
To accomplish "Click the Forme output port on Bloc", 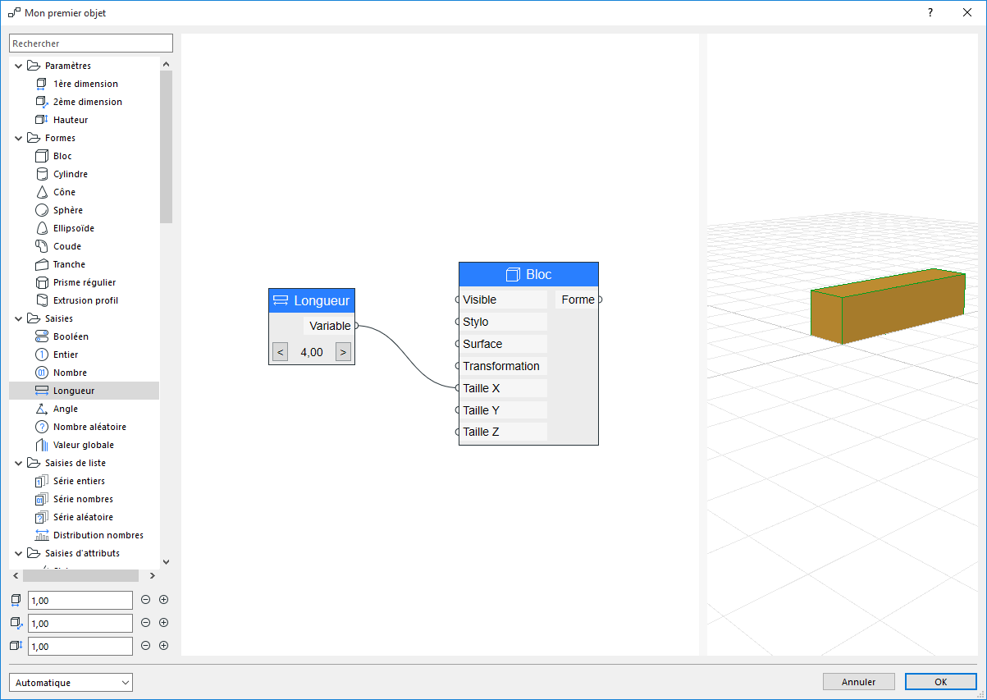I will [x=600, y=300].
